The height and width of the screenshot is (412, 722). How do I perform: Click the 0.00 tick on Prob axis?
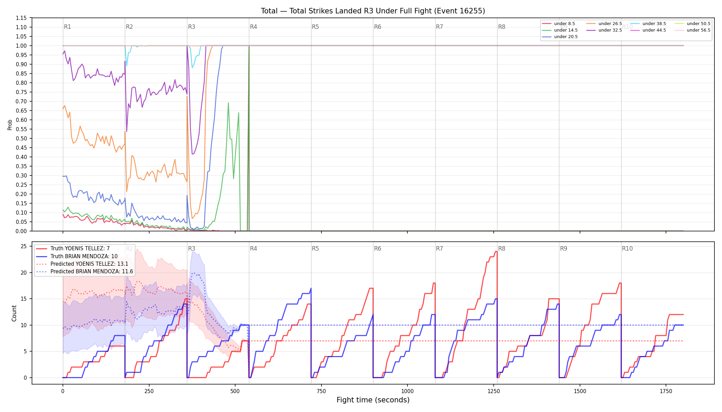coord(21,231)
